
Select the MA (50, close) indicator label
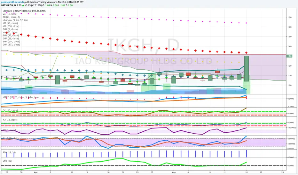click(10, 23)
